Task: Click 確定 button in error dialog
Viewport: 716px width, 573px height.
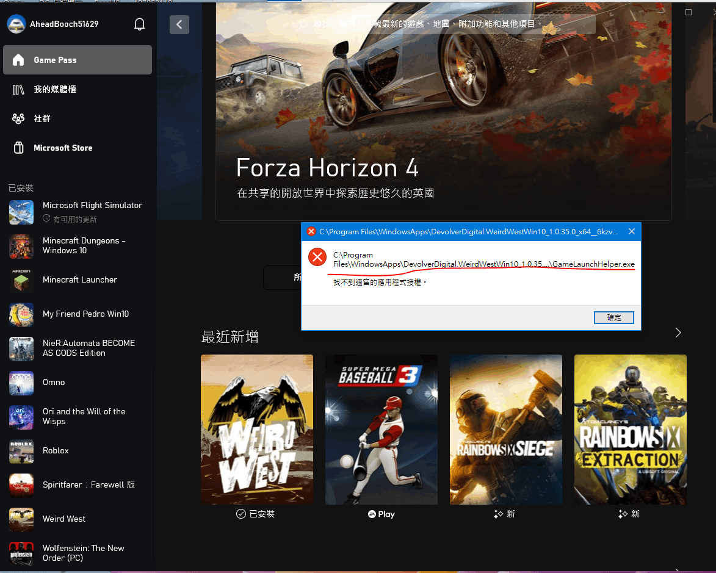Action: click(x=613, y=318)
